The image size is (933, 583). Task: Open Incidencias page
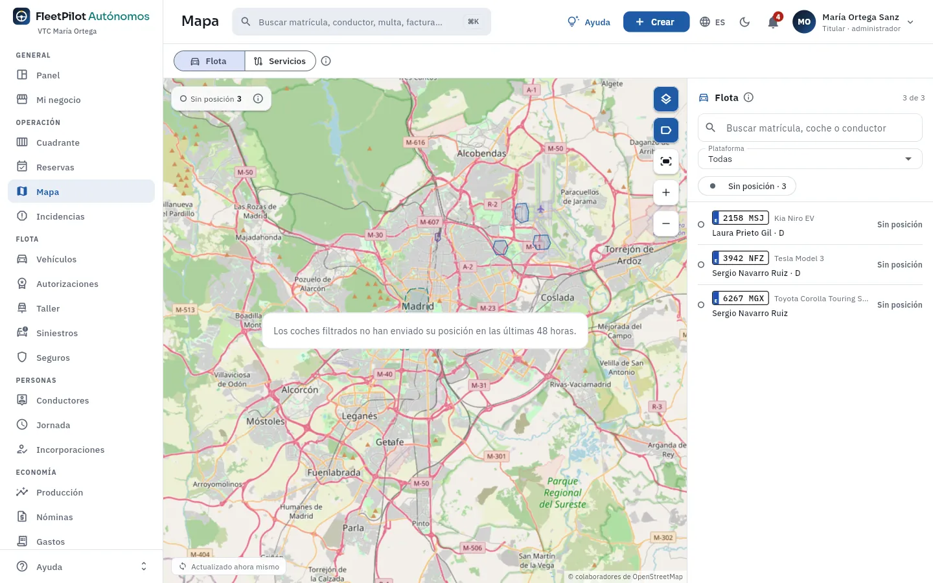[82, 216]
